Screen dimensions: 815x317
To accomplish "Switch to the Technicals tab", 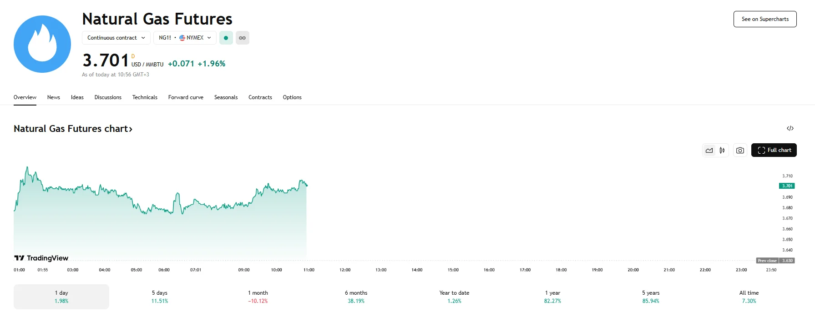I will (x=145, y=97).
